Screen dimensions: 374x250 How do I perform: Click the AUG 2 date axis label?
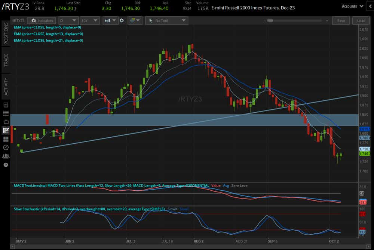click(199, 241)
